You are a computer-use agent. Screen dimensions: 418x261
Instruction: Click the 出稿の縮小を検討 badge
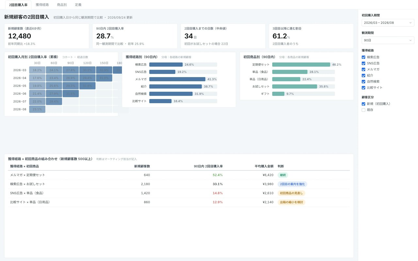point(291,202)
